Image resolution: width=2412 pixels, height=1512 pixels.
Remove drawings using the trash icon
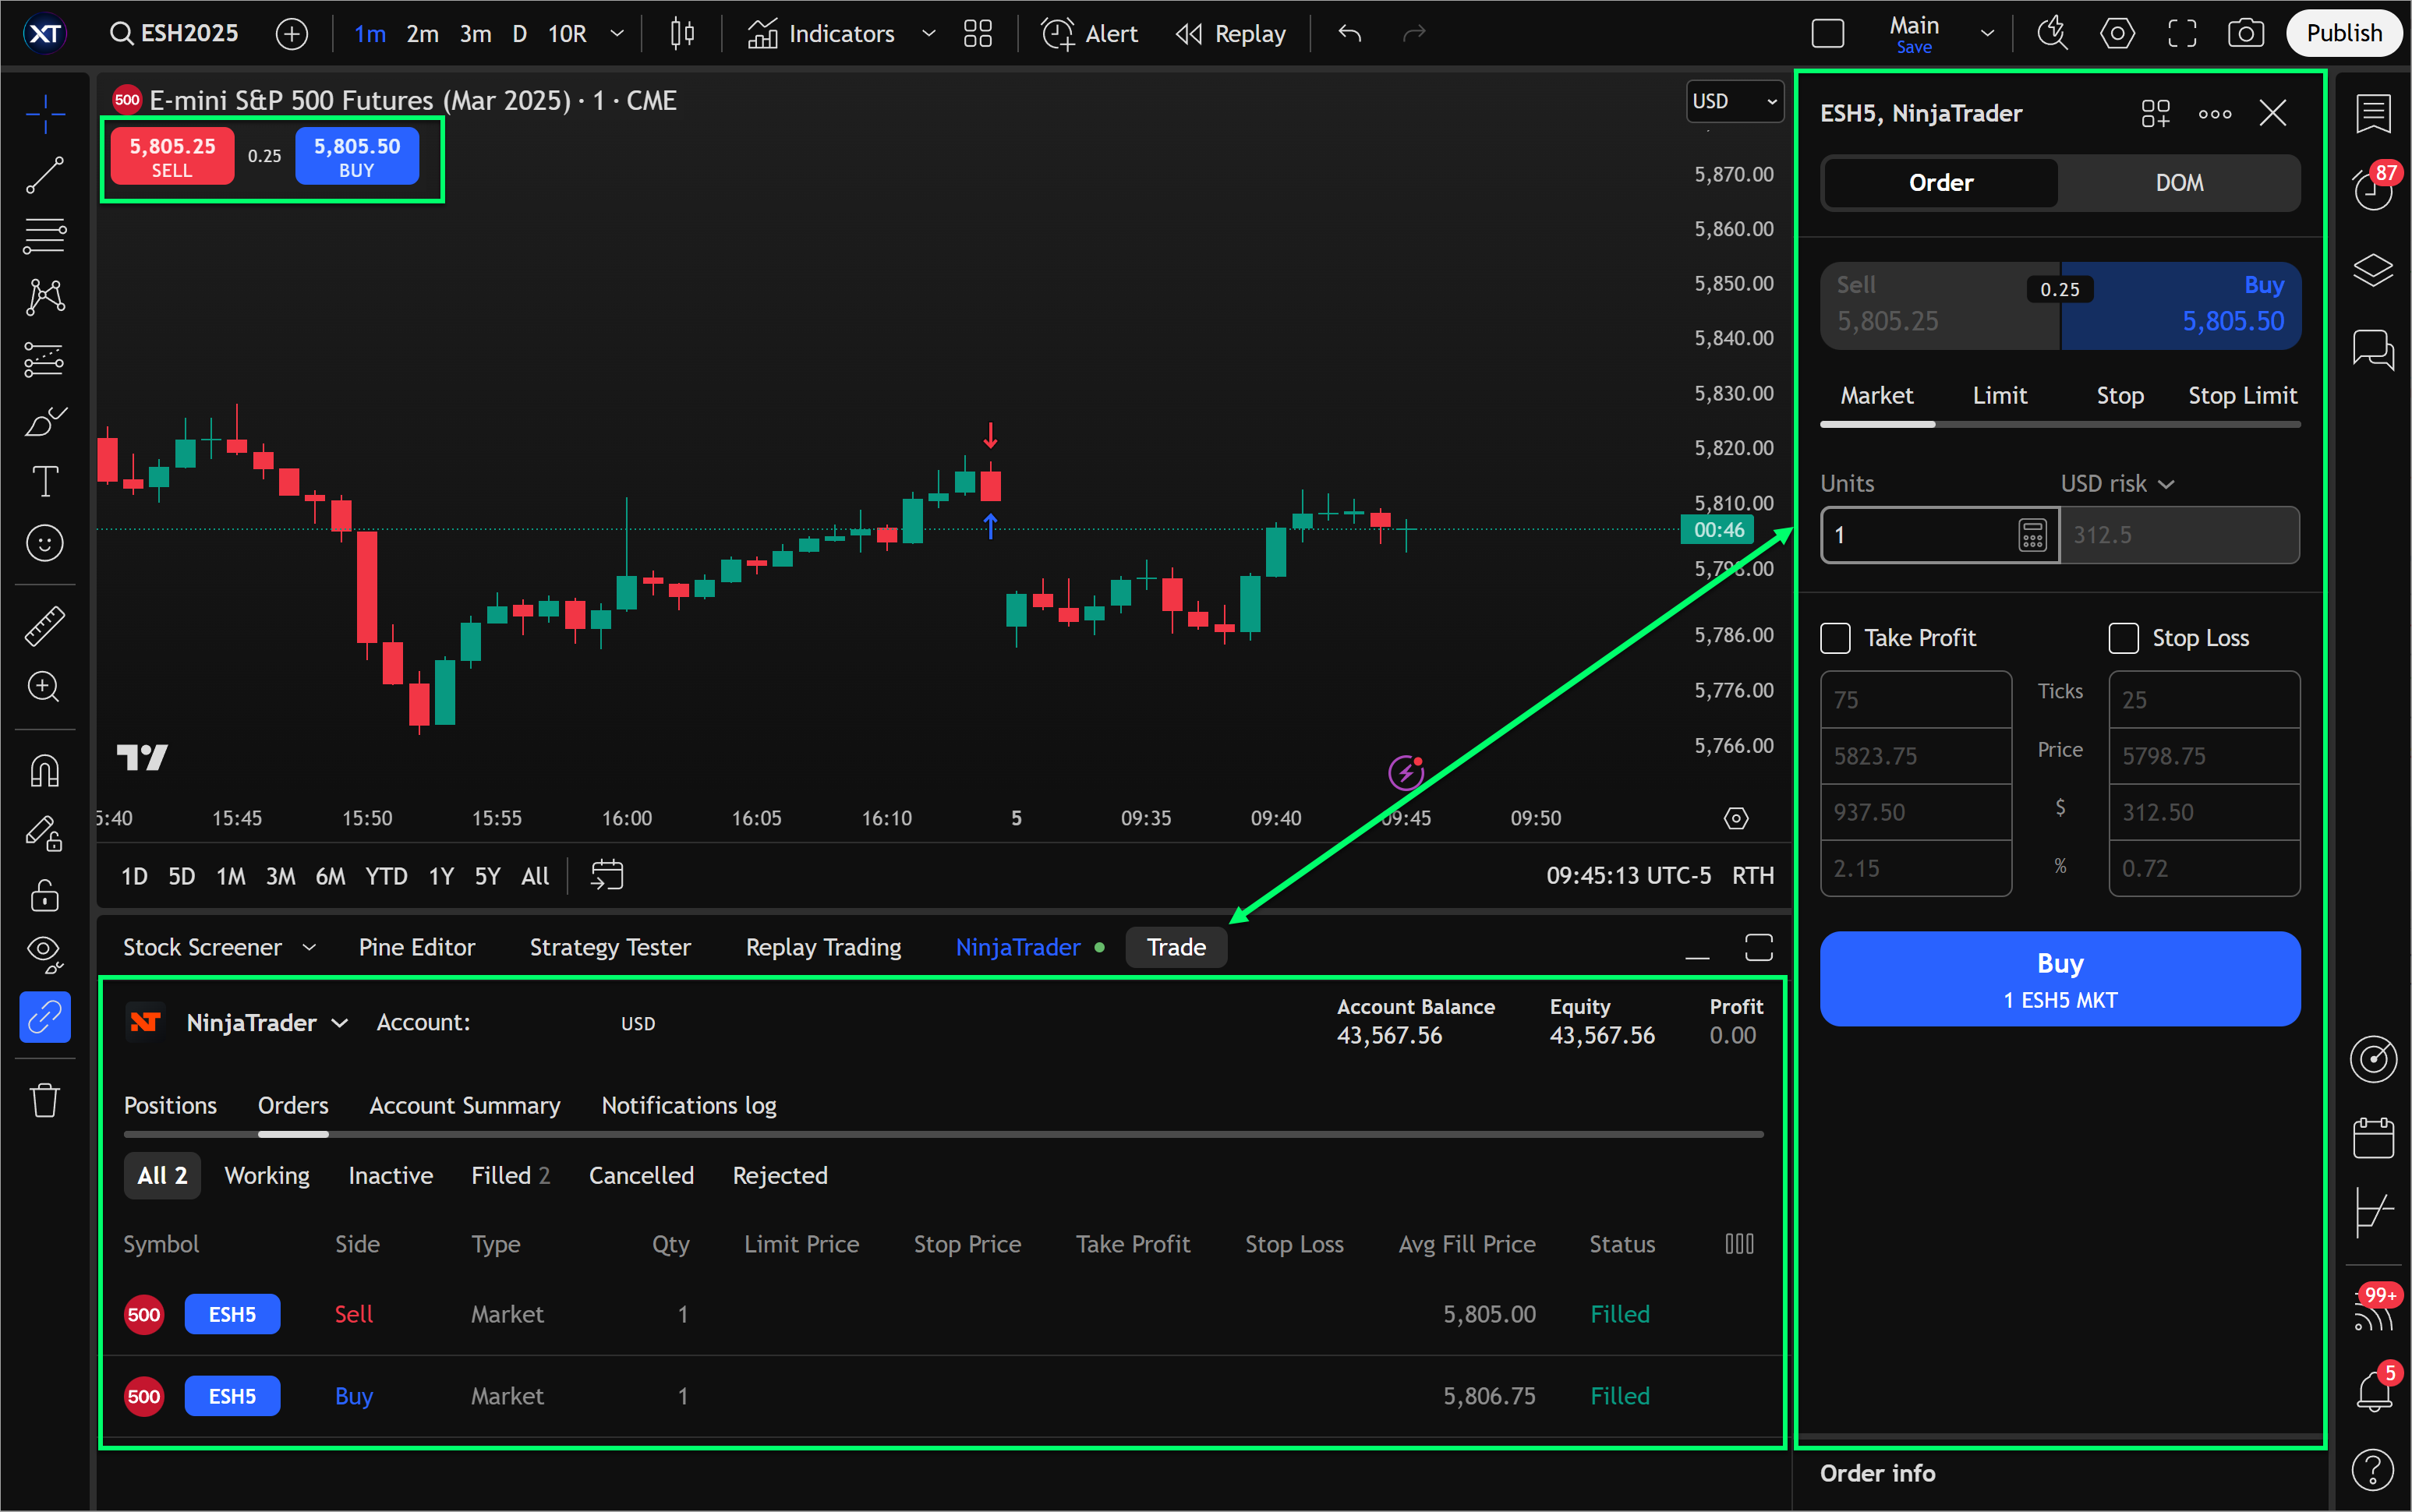(x=44, y=1100)
